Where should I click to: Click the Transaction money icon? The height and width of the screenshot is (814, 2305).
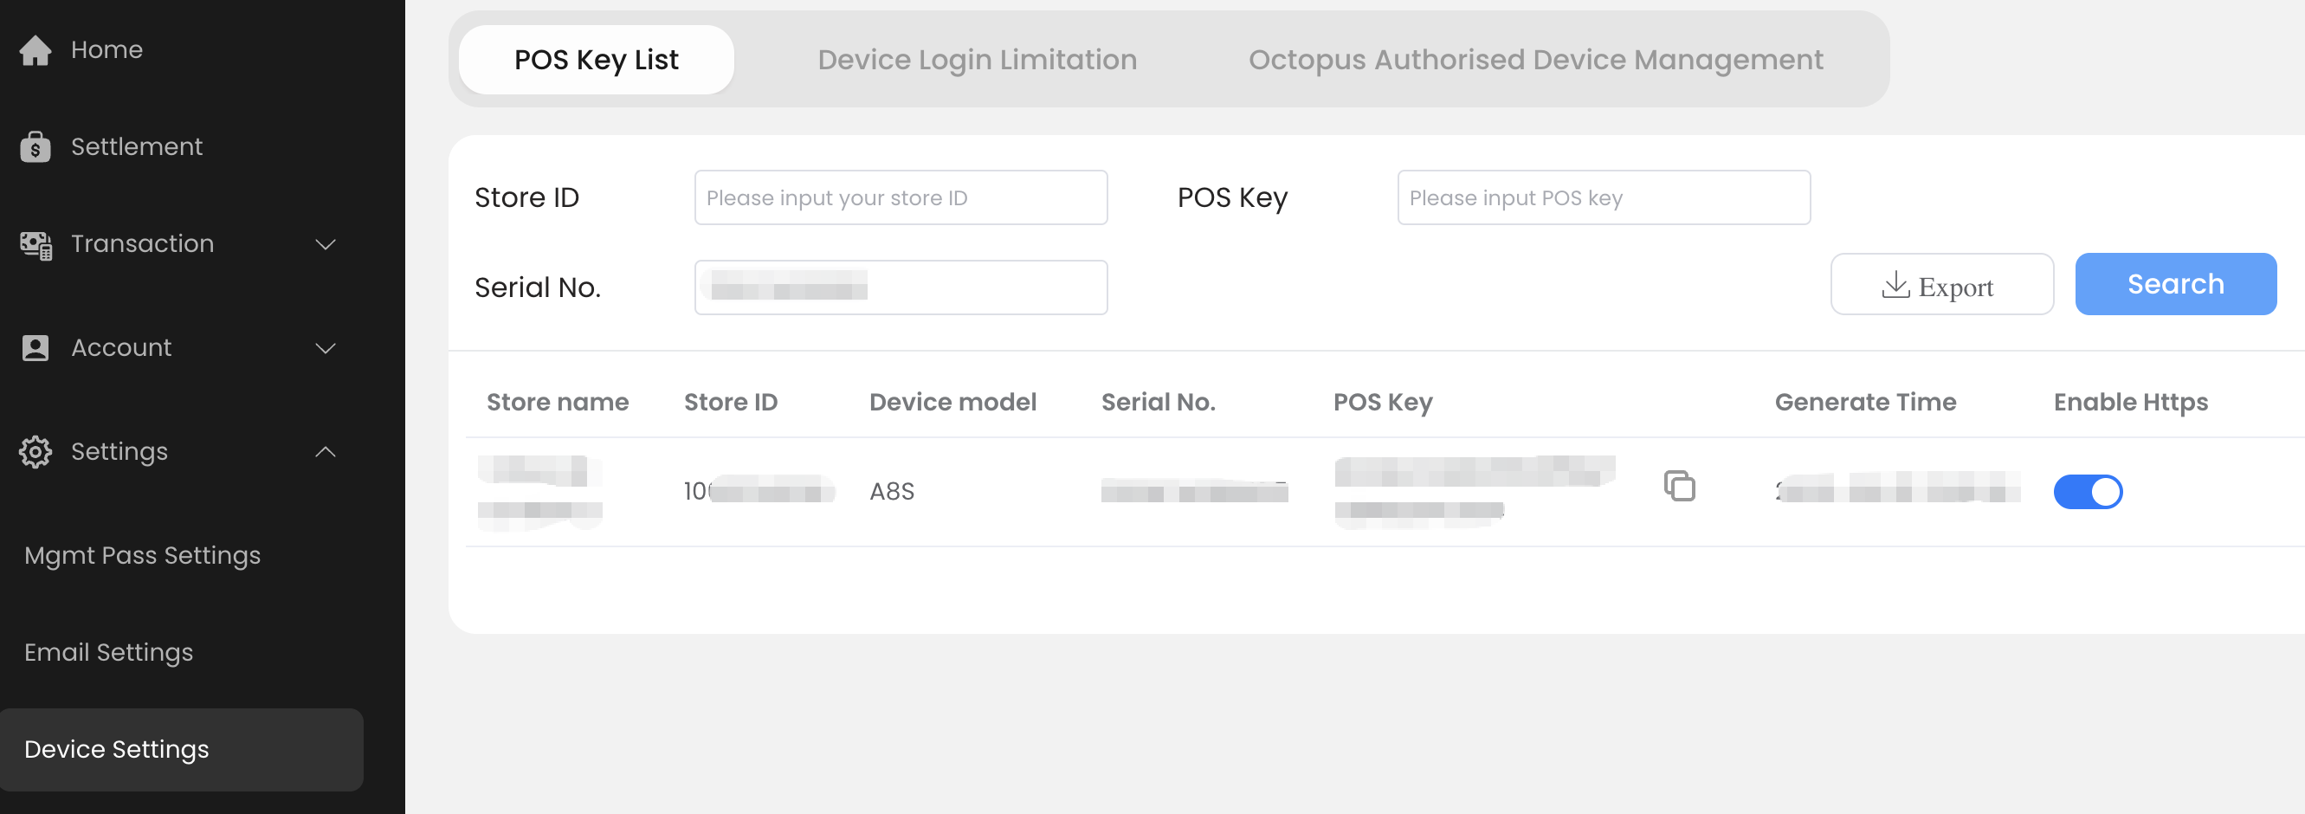pos(36,244)
